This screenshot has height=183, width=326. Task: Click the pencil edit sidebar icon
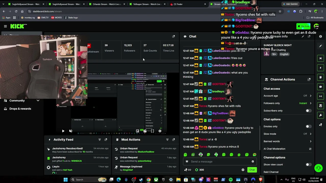click(x=320, y=46)
